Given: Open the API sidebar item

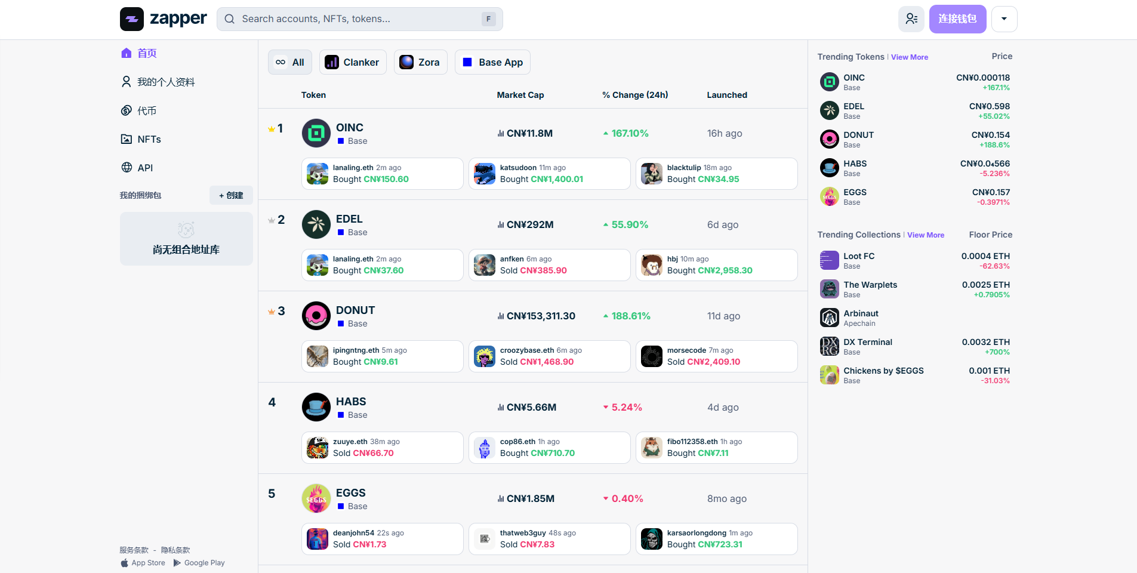Looking at the screenshot, I should (x=145, y=168).
